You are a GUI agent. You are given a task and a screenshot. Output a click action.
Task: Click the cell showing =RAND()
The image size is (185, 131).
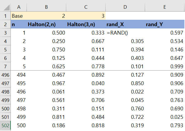(x=125, y=33)
